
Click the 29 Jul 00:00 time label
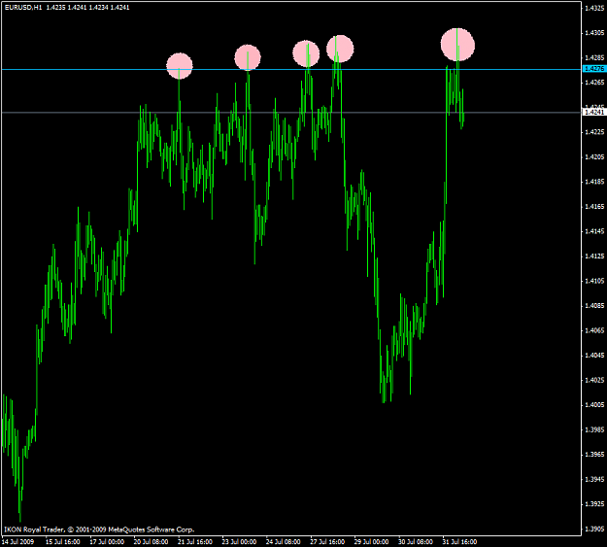[372, 541]
